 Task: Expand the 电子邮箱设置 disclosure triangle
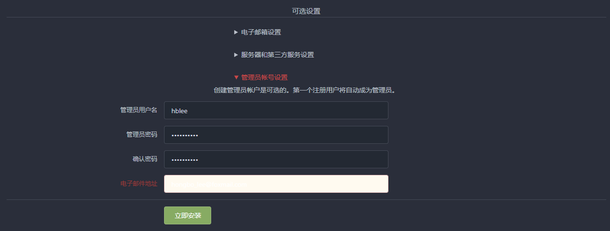[x=236, y=33]
